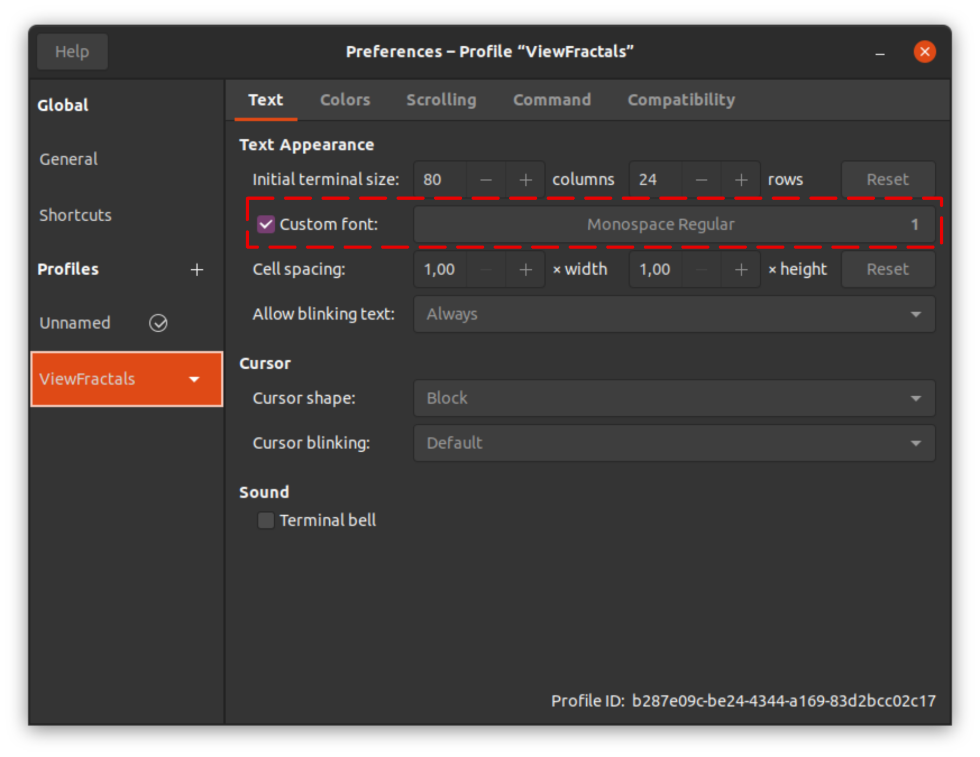The width and height of the screenshot is (980, 757).
Task: Switch to the Colors tab
Action: point(345,100)
